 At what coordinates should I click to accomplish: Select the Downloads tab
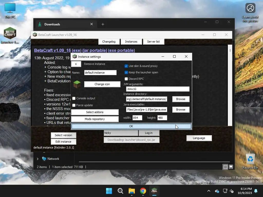point(66,24)
